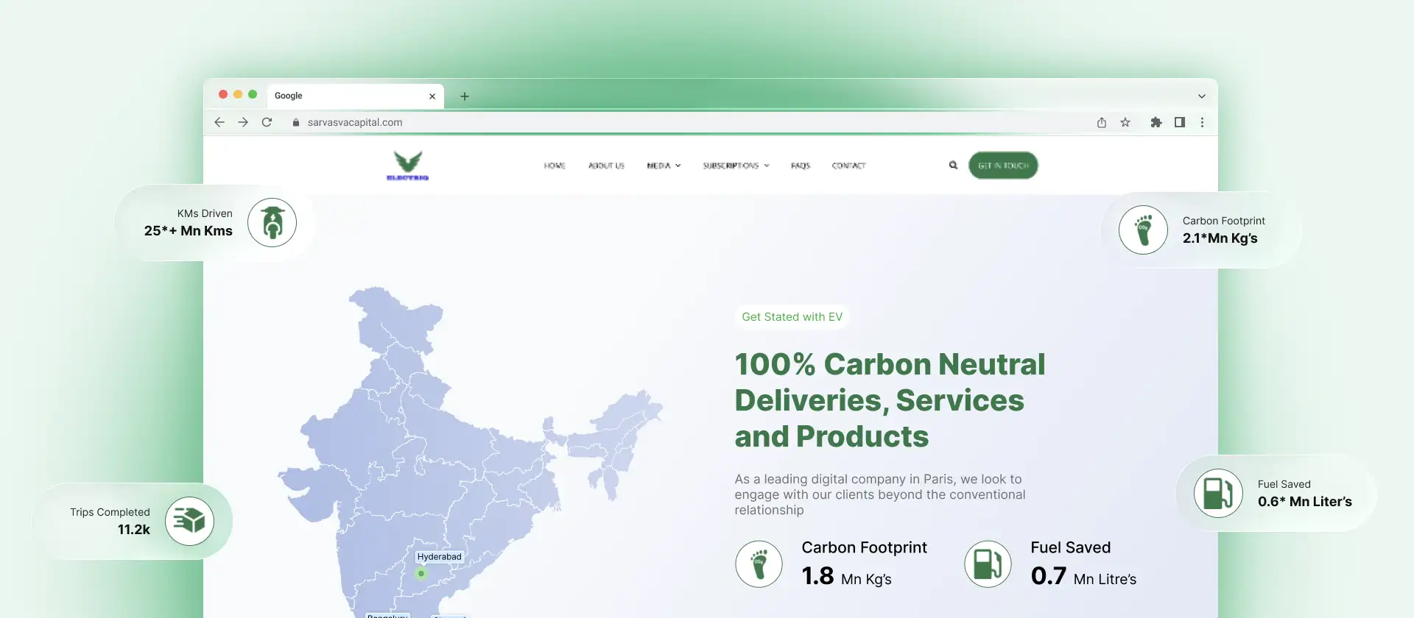The height and width of the screenshot is (618, 1414).
Task: Open the FAQs nav item
Action: pos(801,166)
